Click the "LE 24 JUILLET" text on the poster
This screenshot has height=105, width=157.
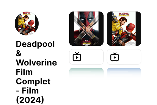point(87,45)
